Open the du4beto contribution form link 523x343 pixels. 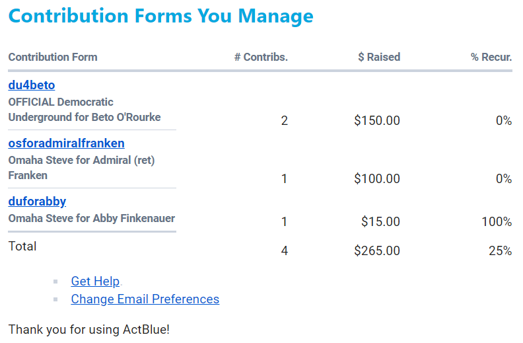point(31,85)
